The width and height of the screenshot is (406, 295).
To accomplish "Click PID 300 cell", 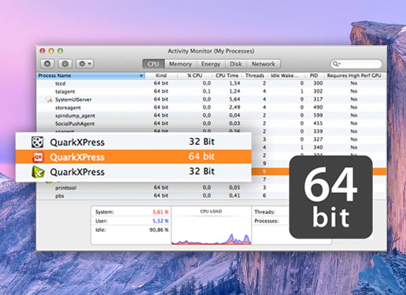I will pyautogui.click(x=318, y=83).
